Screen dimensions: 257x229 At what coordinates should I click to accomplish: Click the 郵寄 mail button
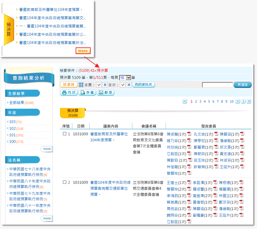[x=105, y=93]
